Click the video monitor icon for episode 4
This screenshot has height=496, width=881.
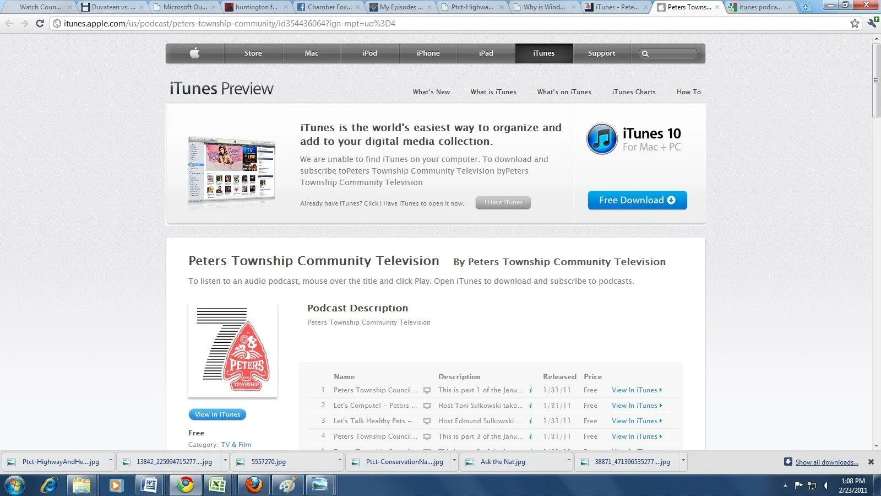pos(427,436)
